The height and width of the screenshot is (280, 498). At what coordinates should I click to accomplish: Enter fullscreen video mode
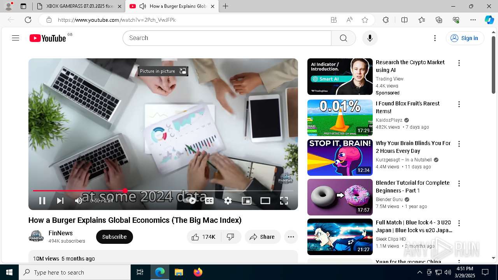point(284,201)
